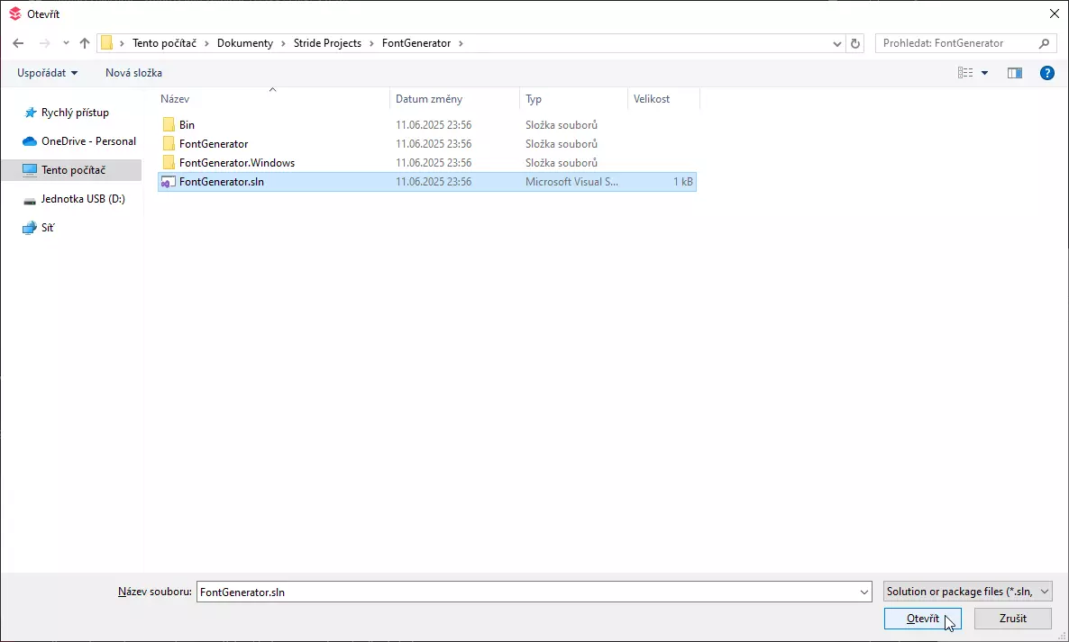Open address bar history dropdown
This screenshot has height=642, width=1069.
(836, 43)
